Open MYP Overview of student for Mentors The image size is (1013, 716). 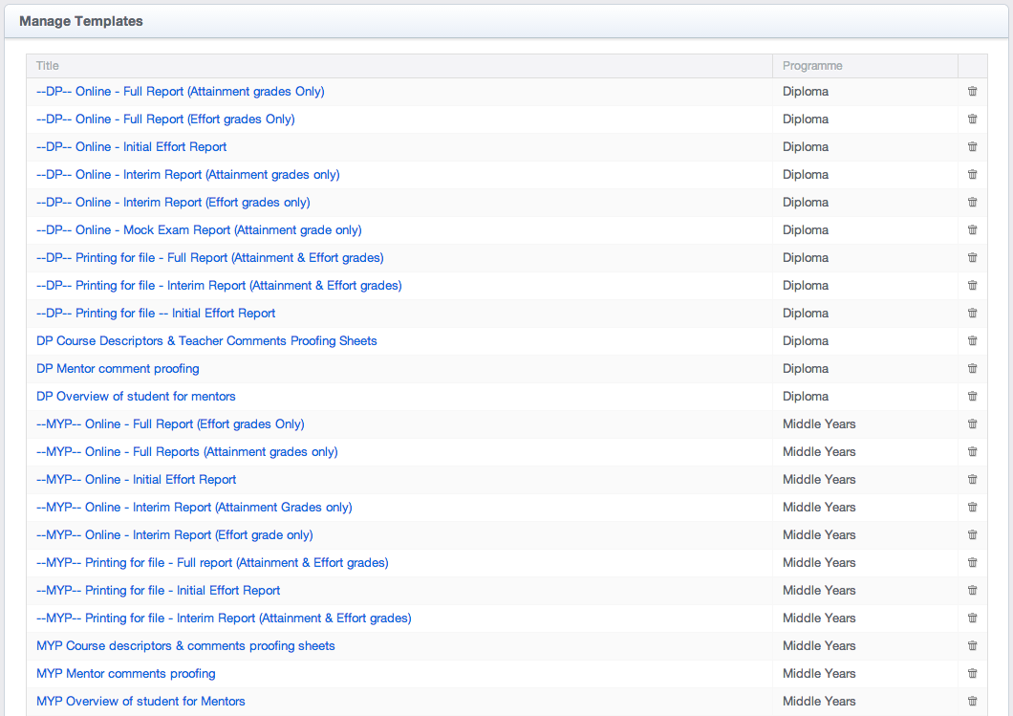click(x=140, y=702)
